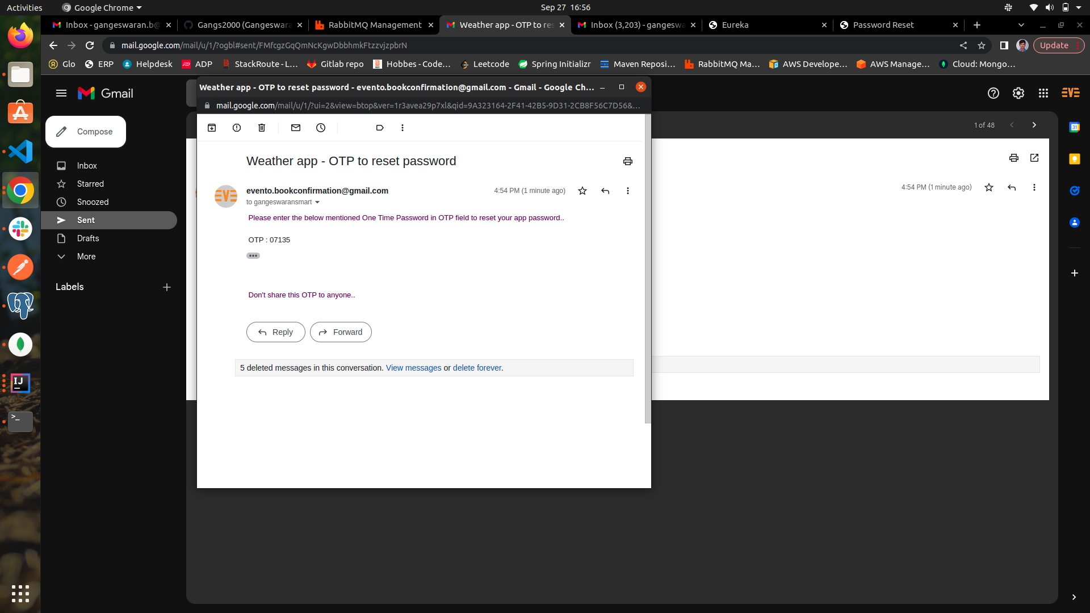The image size is (1090, 613).
Task: Expand More in Gmail sidebar
Action: point(86,257)
